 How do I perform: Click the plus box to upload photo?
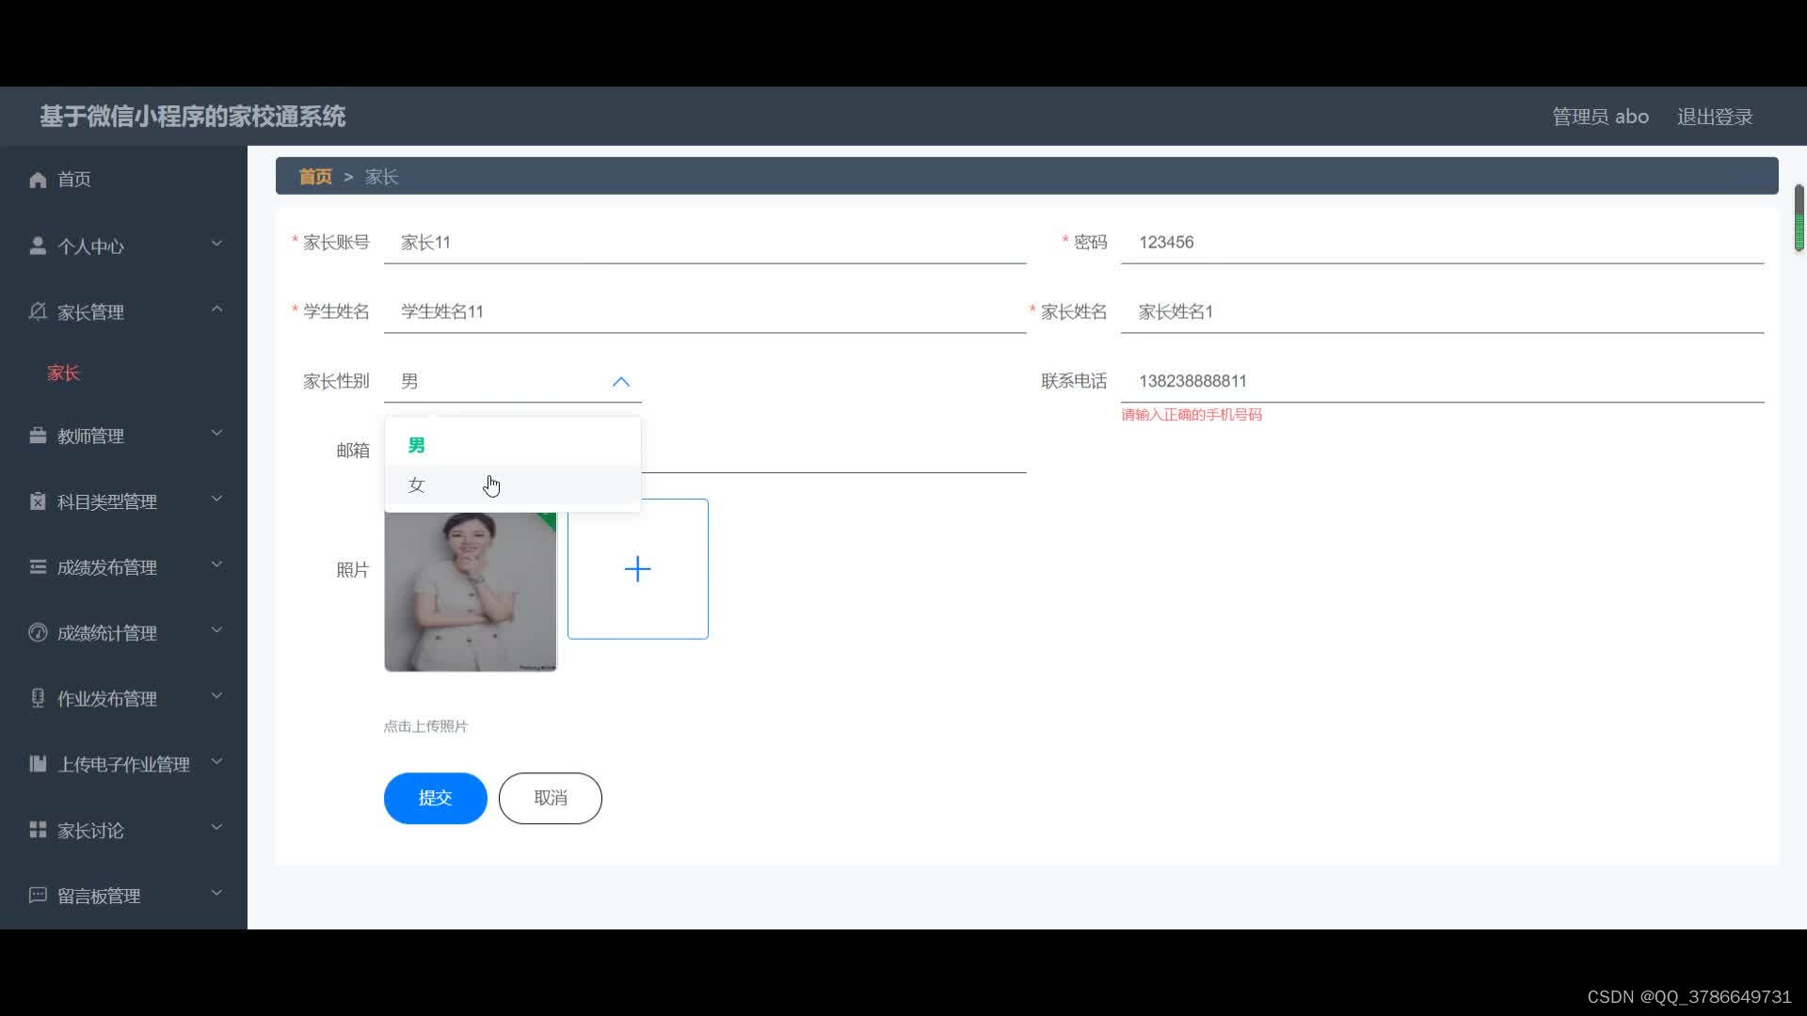click(637, 568)
